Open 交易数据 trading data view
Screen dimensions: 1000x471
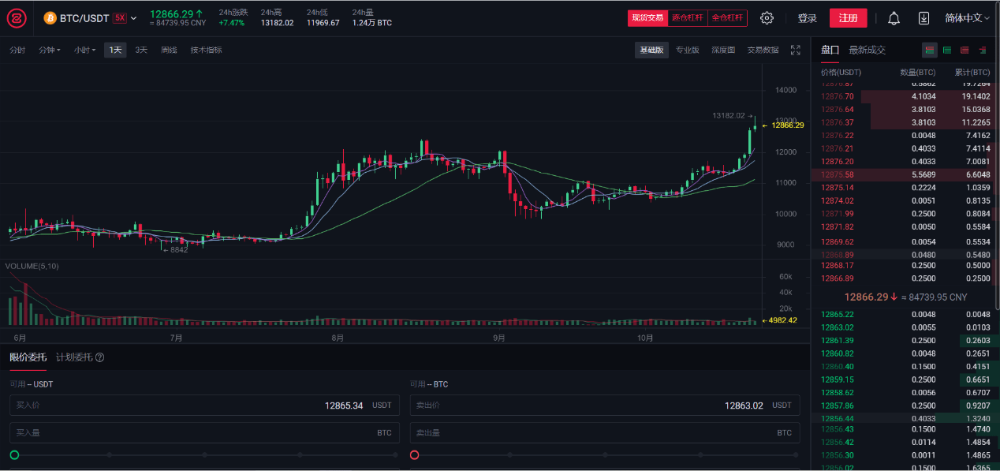point(763,50)
